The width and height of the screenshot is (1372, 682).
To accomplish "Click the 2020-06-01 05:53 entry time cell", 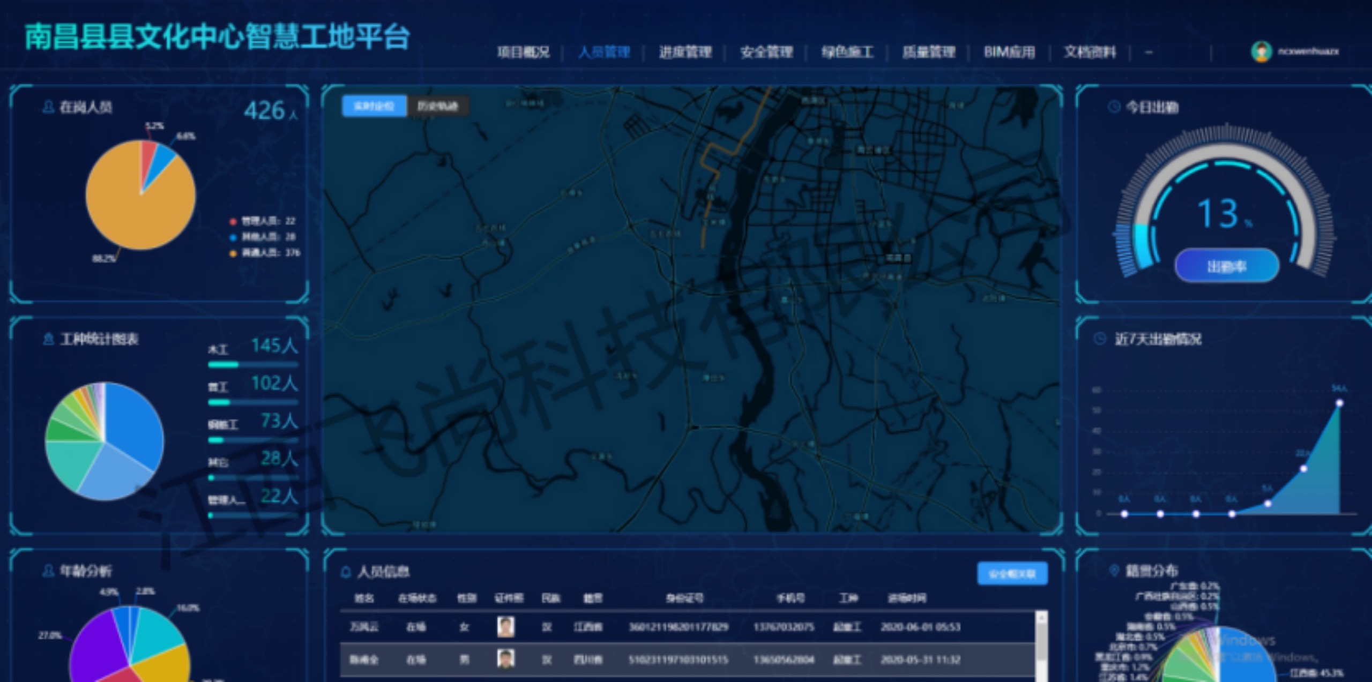I will click(x=921, y=626).
